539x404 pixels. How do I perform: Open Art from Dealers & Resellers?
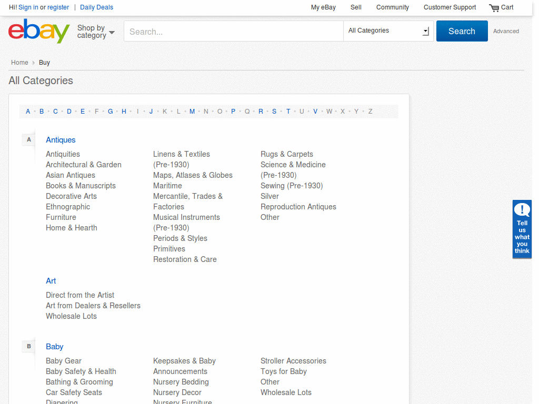click(93, 306)
